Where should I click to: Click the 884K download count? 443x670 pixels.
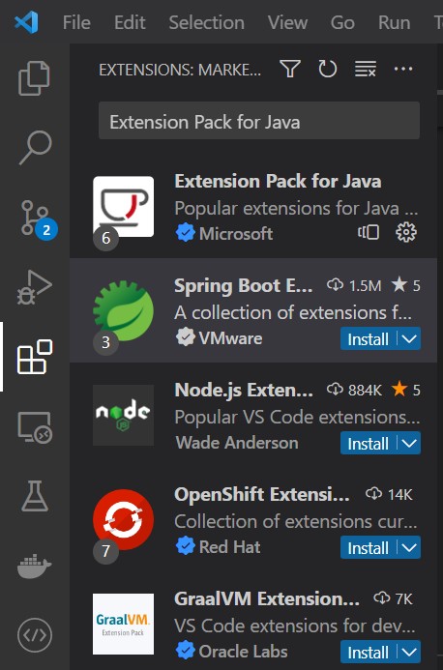354,390
